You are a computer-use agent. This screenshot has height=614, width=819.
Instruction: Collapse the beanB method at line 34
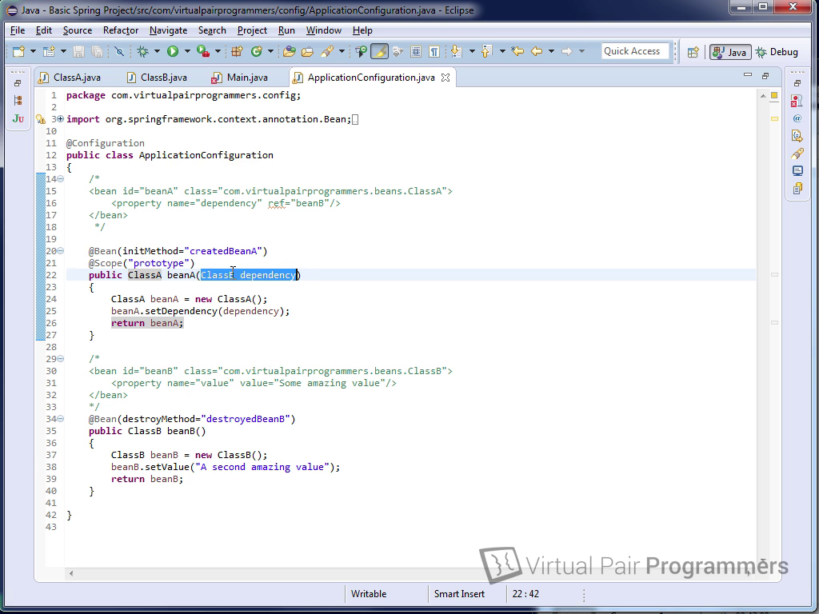click(61, 419)
